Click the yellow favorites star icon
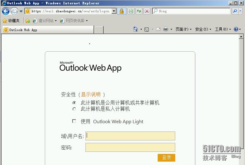This screenshot has height=165, width=245. click(5, 21)
